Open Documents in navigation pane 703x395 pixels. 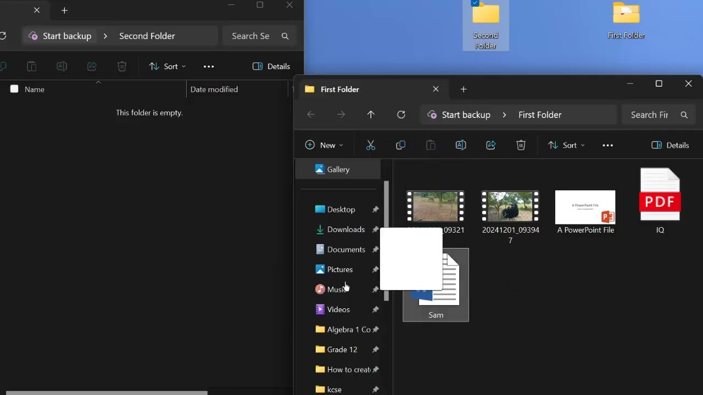click(346, 250)
